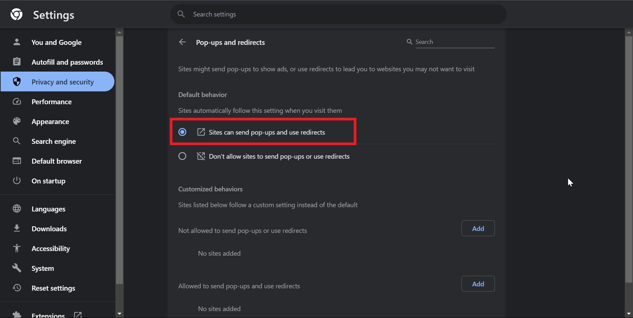Click the Reset settings history icon

(x=17, y=288)
